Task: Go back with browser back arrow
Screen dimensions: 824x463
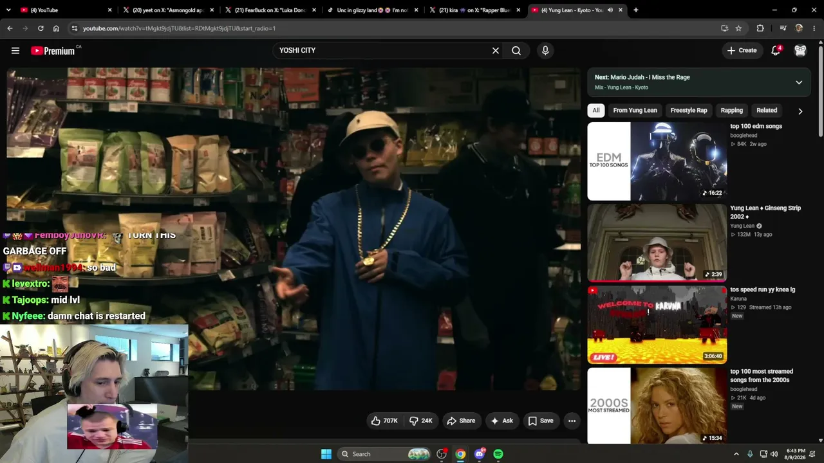Action: (x=10, y=28)
